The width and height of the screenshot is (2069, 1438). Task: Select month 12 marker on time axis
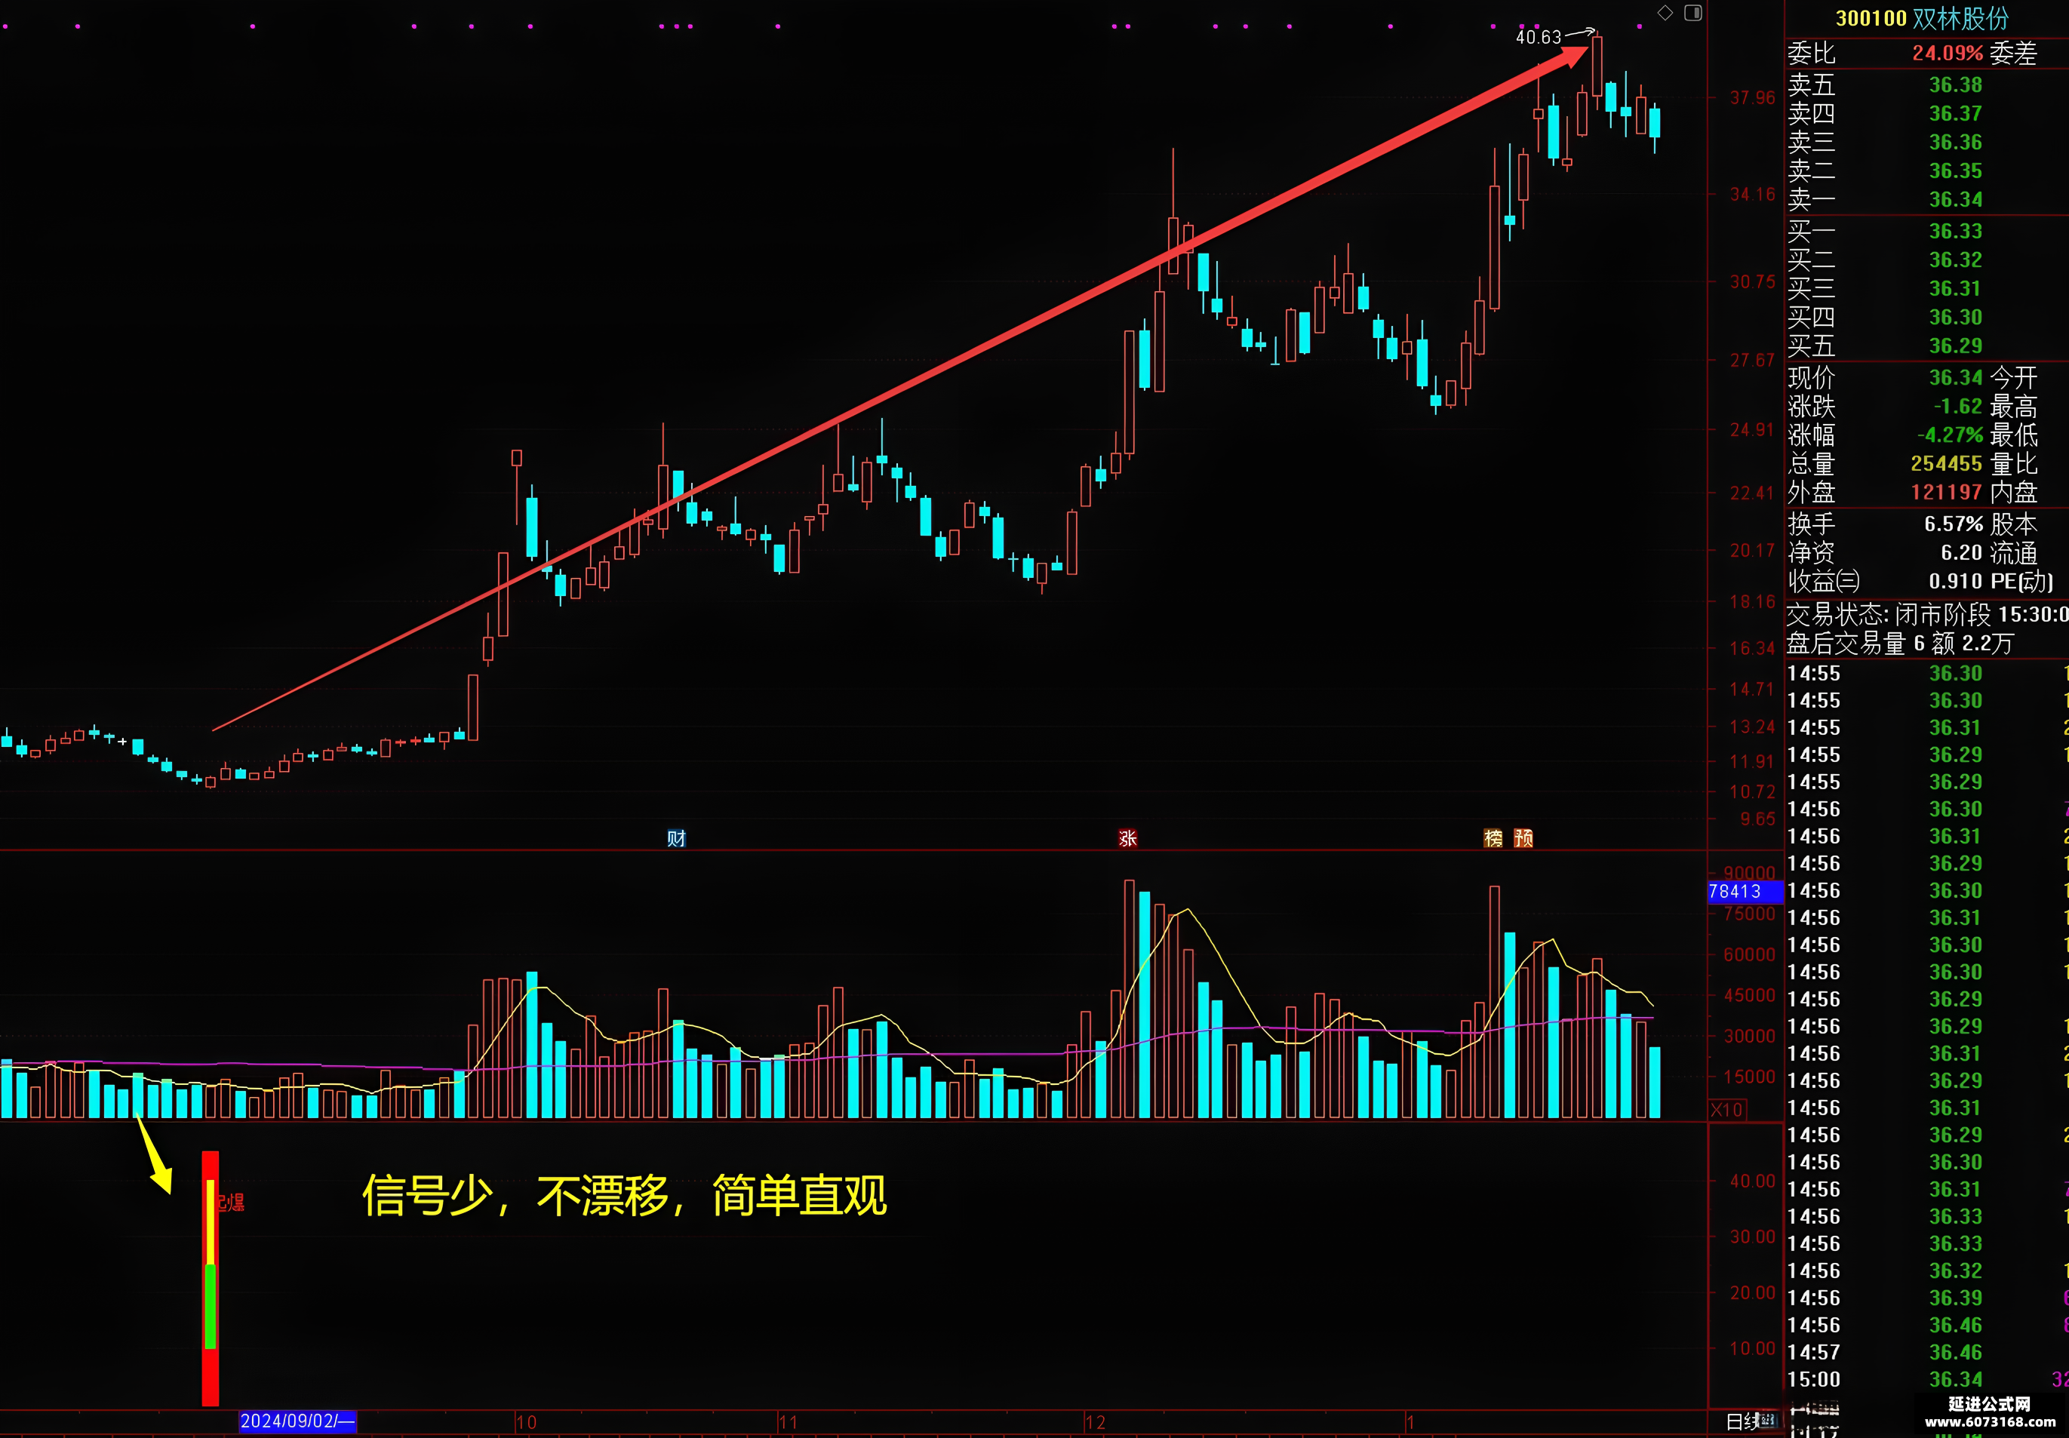(1095, 1422)
